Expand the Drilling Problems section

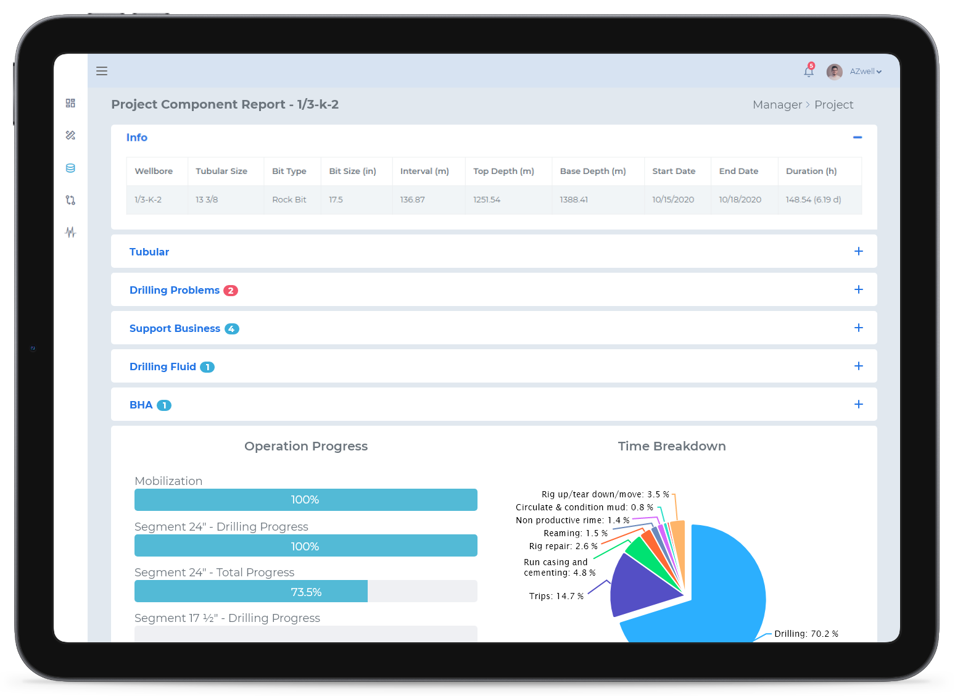(858, 289)
